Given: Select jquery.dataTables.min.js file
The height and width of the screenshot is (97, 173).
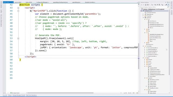Looking at the screenshot, I should tap(155, 38).
